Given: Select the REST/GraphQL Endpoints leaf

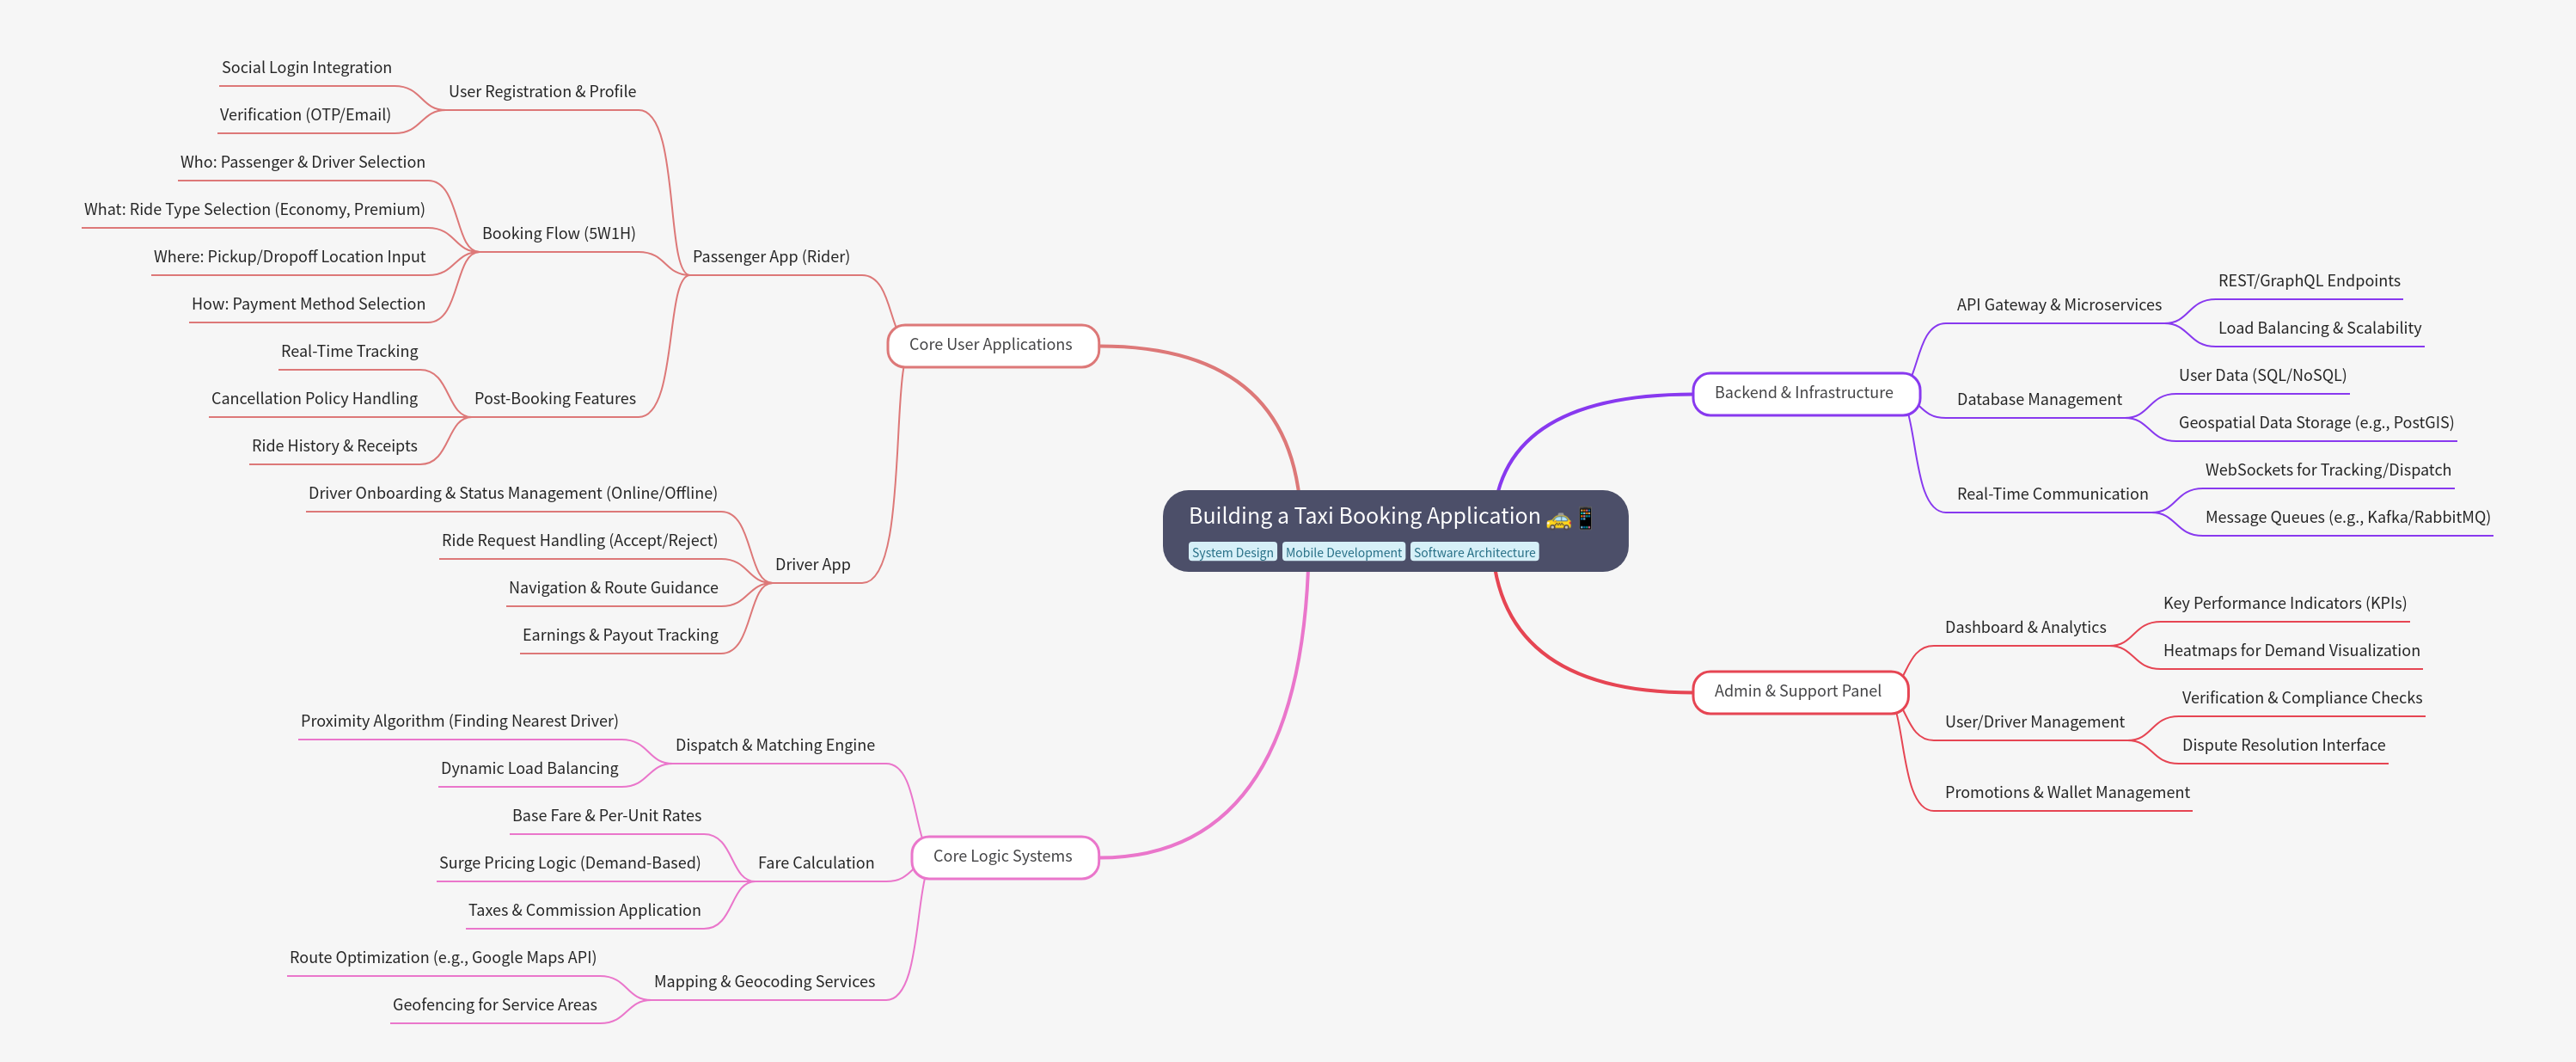Looking at the screenshot, I should pyautogui.click(x=2308, y=281).
